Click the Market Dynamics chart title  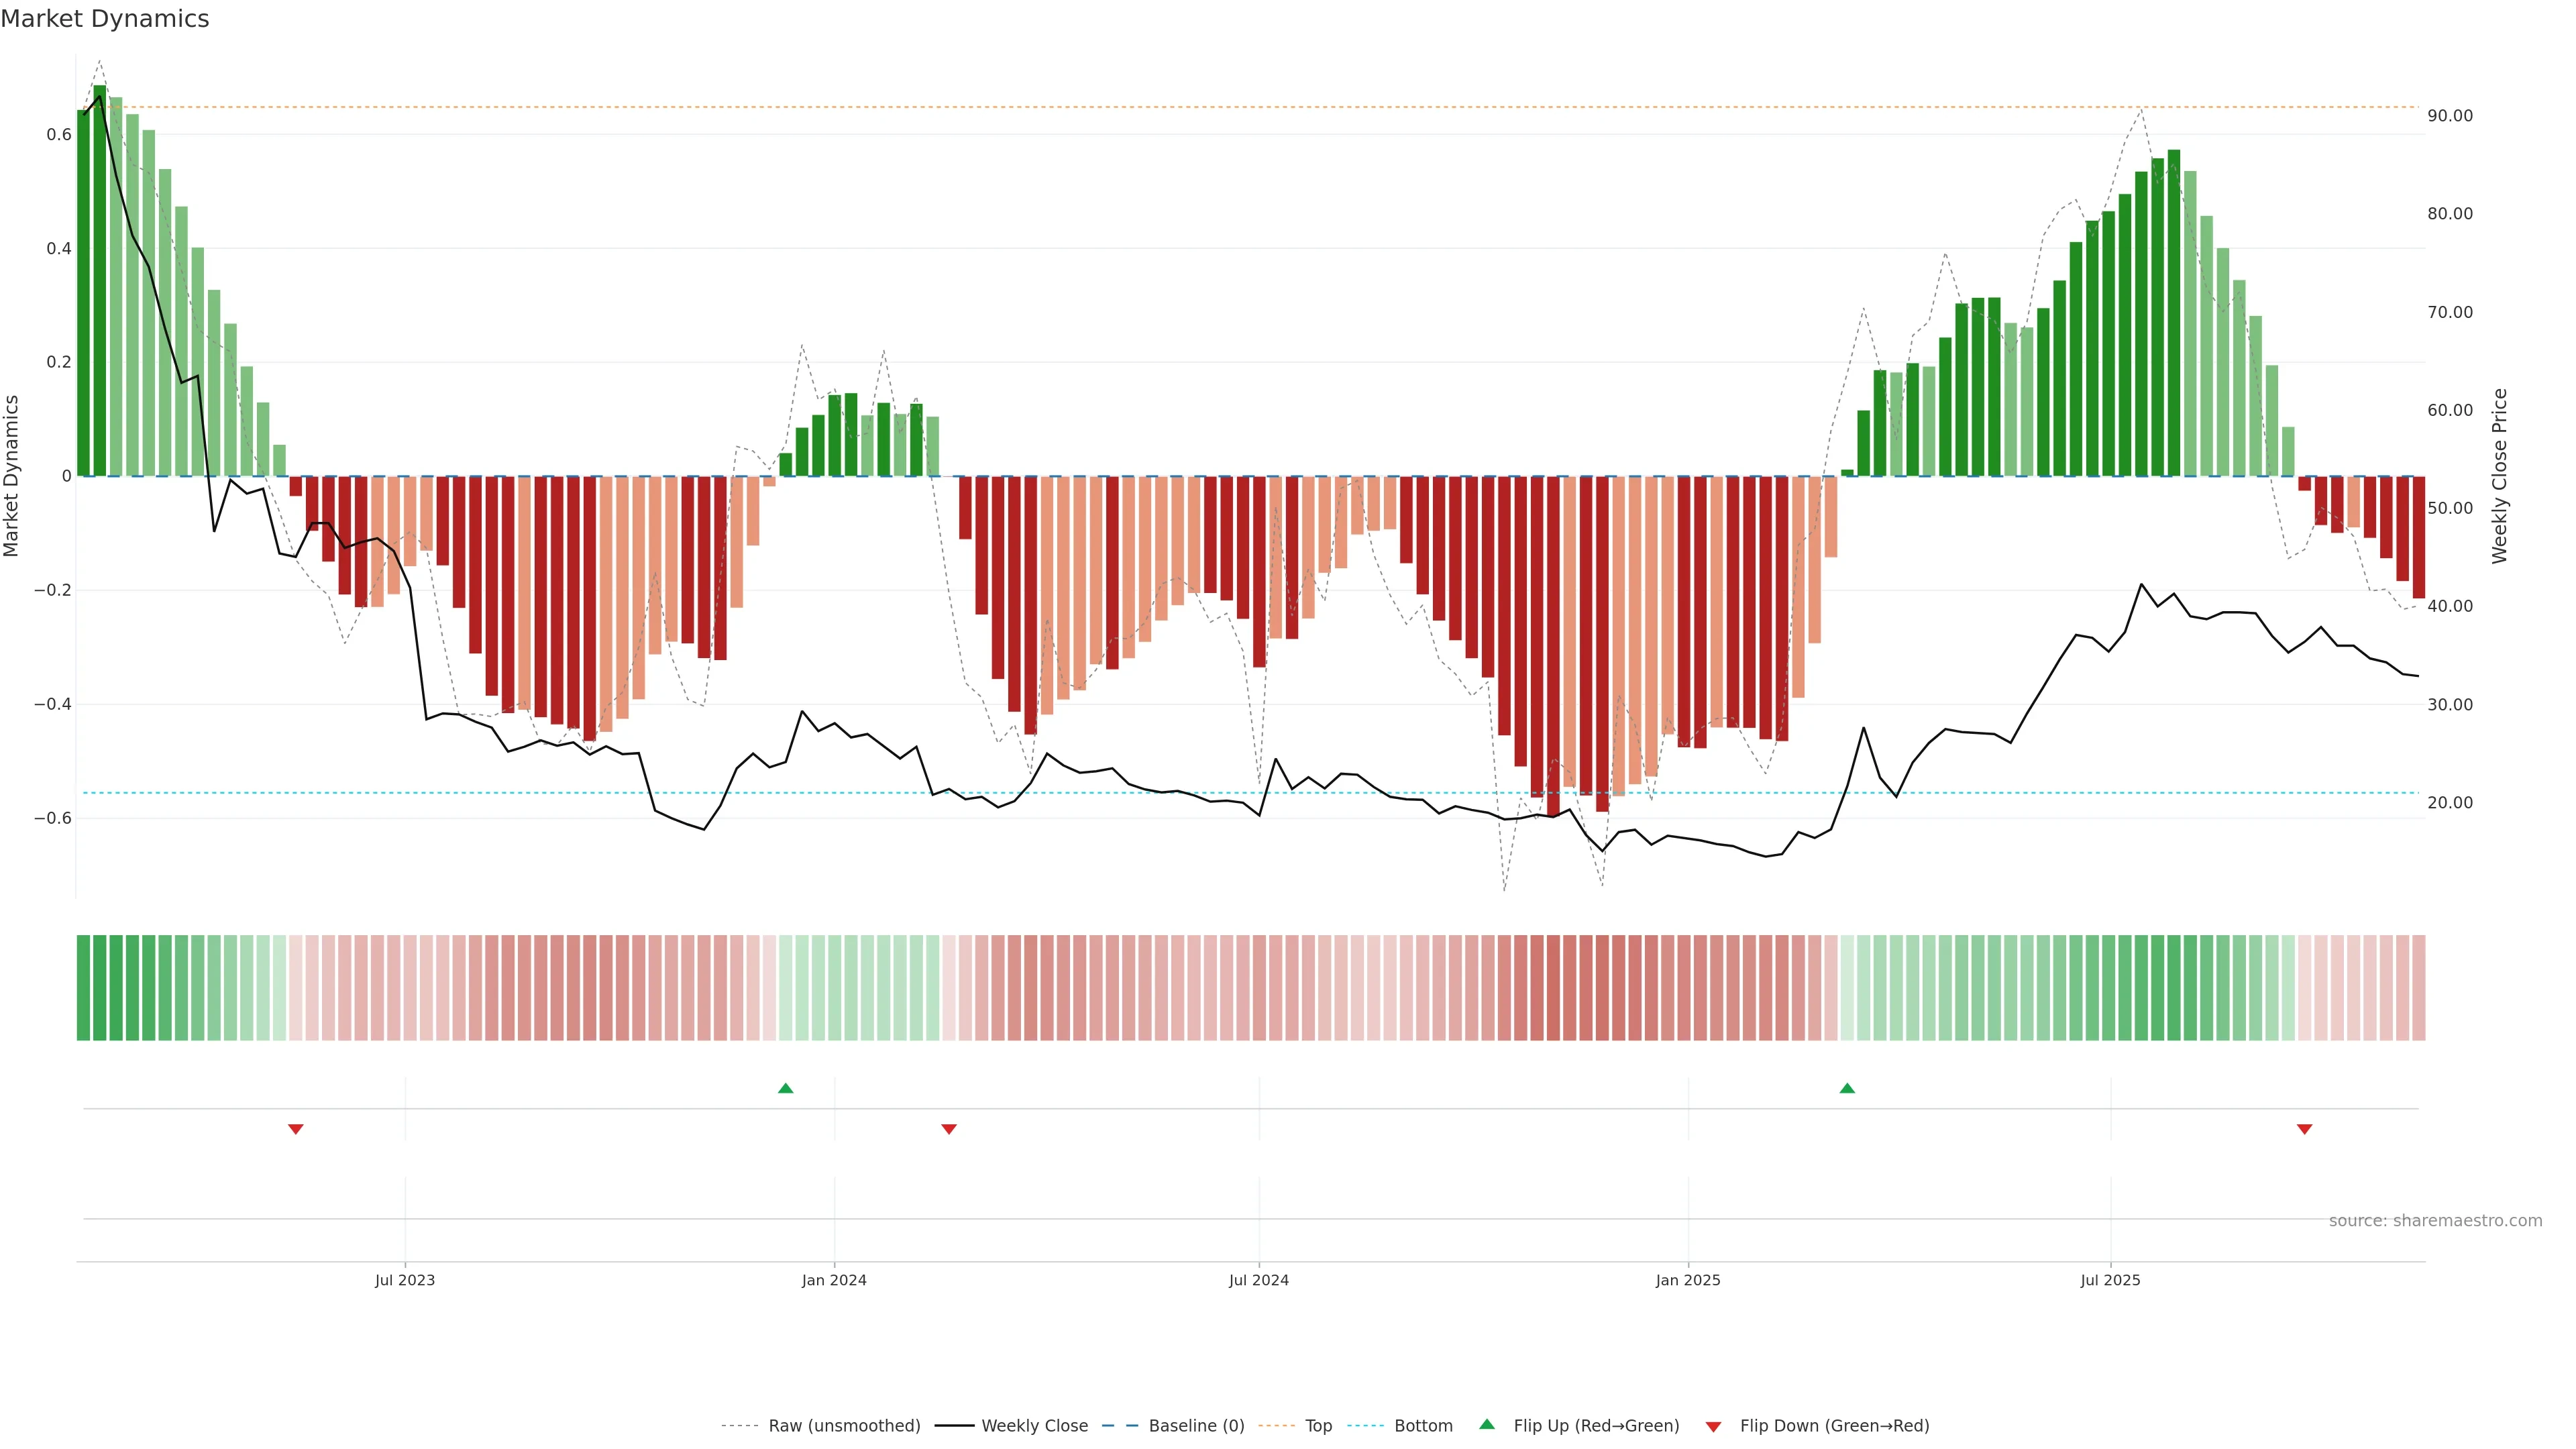point(105,19)
